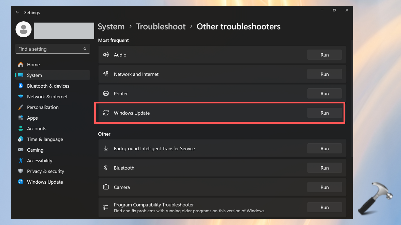Run the Windows Update troubleshooter
Image resolution: width=401 pixels, height=225 pixels.
point(324,113)
